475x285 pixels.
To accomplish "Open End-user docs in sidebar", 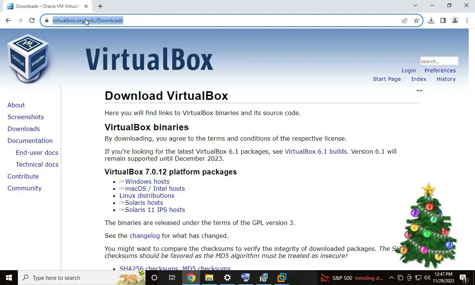I will [37, 153].
